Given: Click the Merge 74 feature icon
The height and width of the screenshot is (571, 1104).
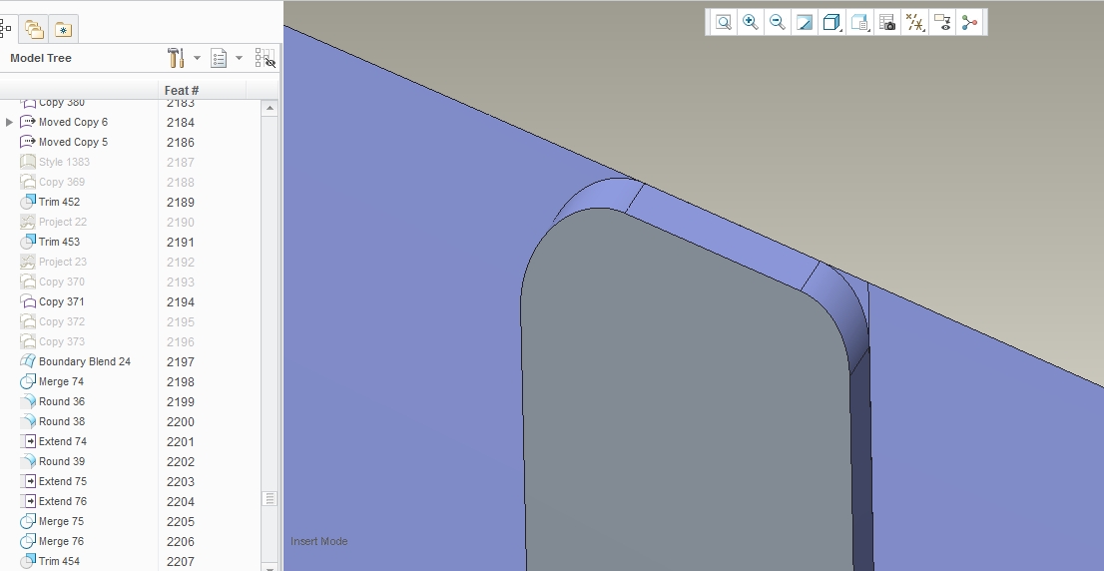Looking at the screenshot, I should pos(28,381).
